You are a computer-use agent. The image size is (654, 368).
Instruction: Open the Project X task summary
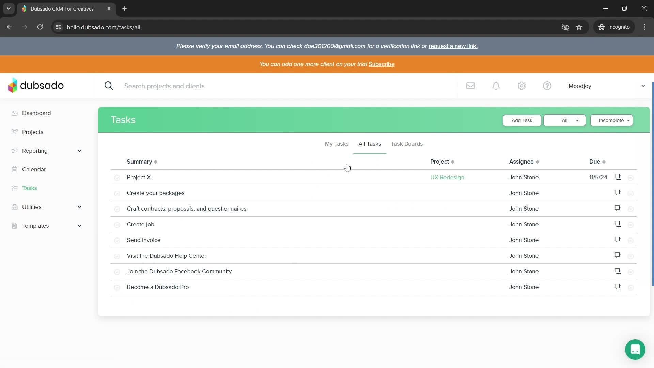point(139,177)
